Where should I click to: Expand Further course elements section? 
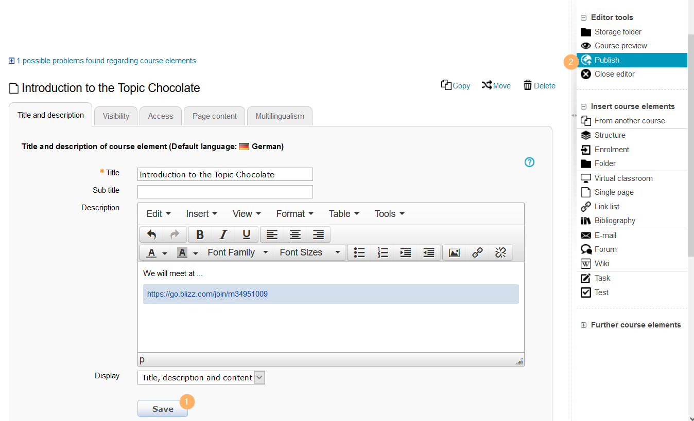coord(583,325)
